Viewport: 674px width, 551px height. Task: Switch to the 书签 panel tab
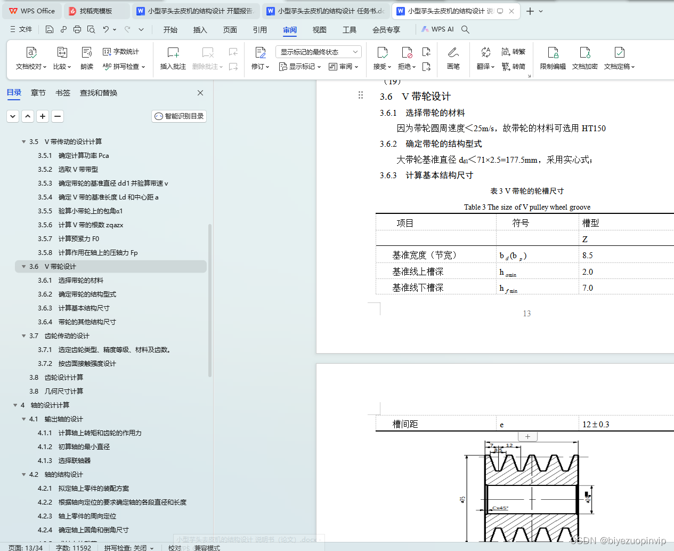[63, 93]
